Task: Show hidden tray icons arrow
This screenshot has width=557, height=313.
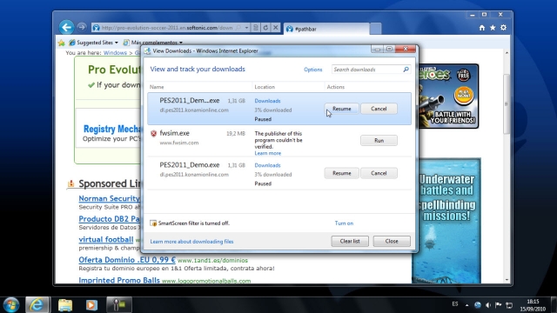Action: (466, 305)
